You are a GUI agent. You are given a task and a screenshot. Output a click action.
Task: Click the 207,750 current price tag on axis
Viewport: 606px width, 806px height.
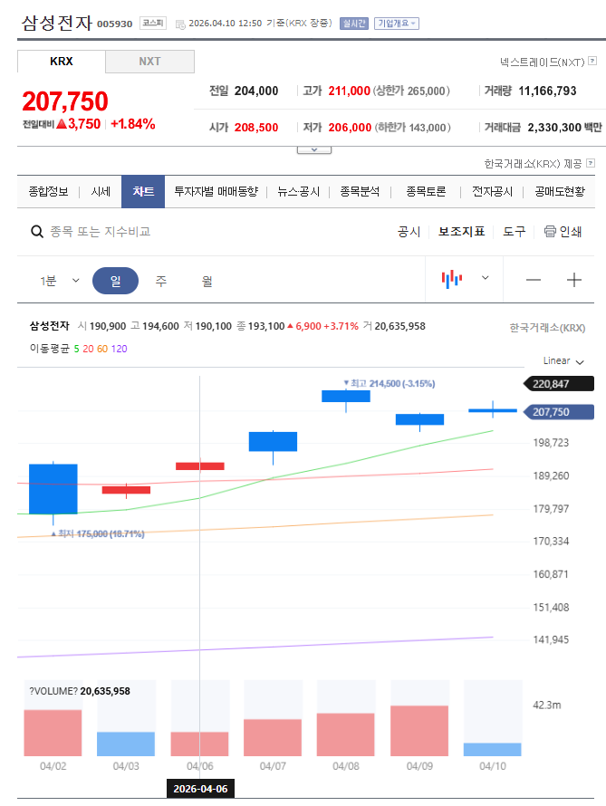coord(558,412)
